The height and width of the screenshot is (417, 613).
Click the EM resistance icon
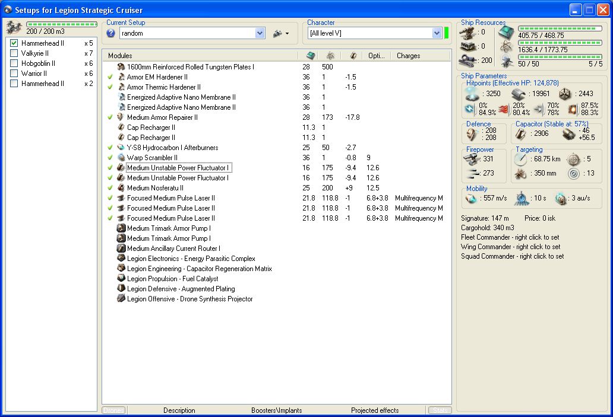coord(469,109)
